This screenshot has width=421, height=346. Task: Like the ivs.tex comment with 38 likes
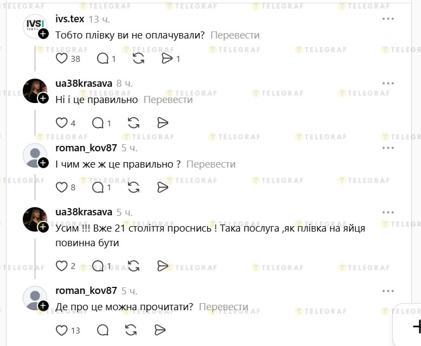point(62,59)
